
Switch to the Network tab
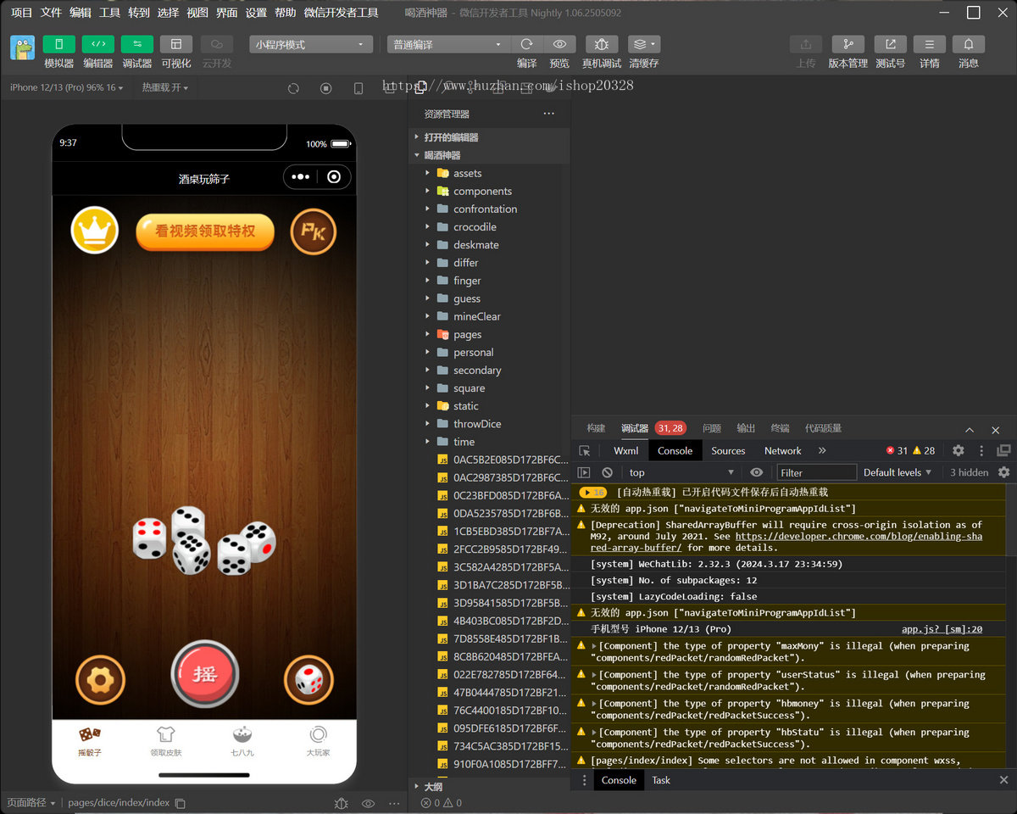(782, 451)
